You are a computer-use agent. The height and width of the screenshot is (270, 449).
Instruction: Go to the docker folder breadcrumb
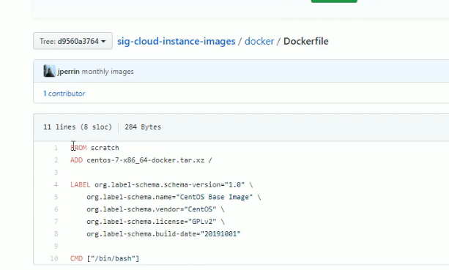(x=259, y=41)
